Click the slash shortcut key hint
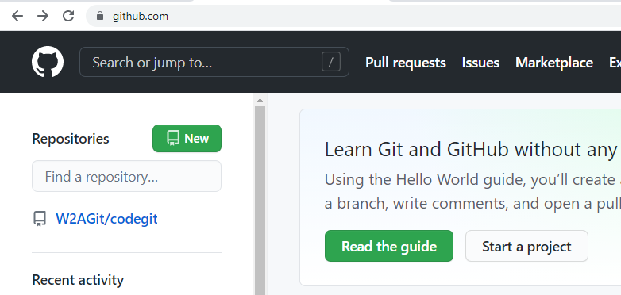The width and height of the screenshot is (621, 295). click(x=331, y=62)
